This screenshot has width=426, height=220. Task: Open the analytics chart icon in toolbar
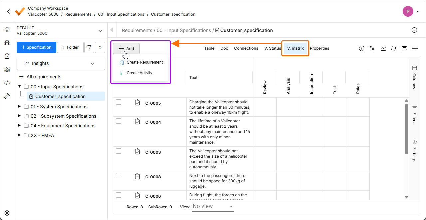pos(383,48)
